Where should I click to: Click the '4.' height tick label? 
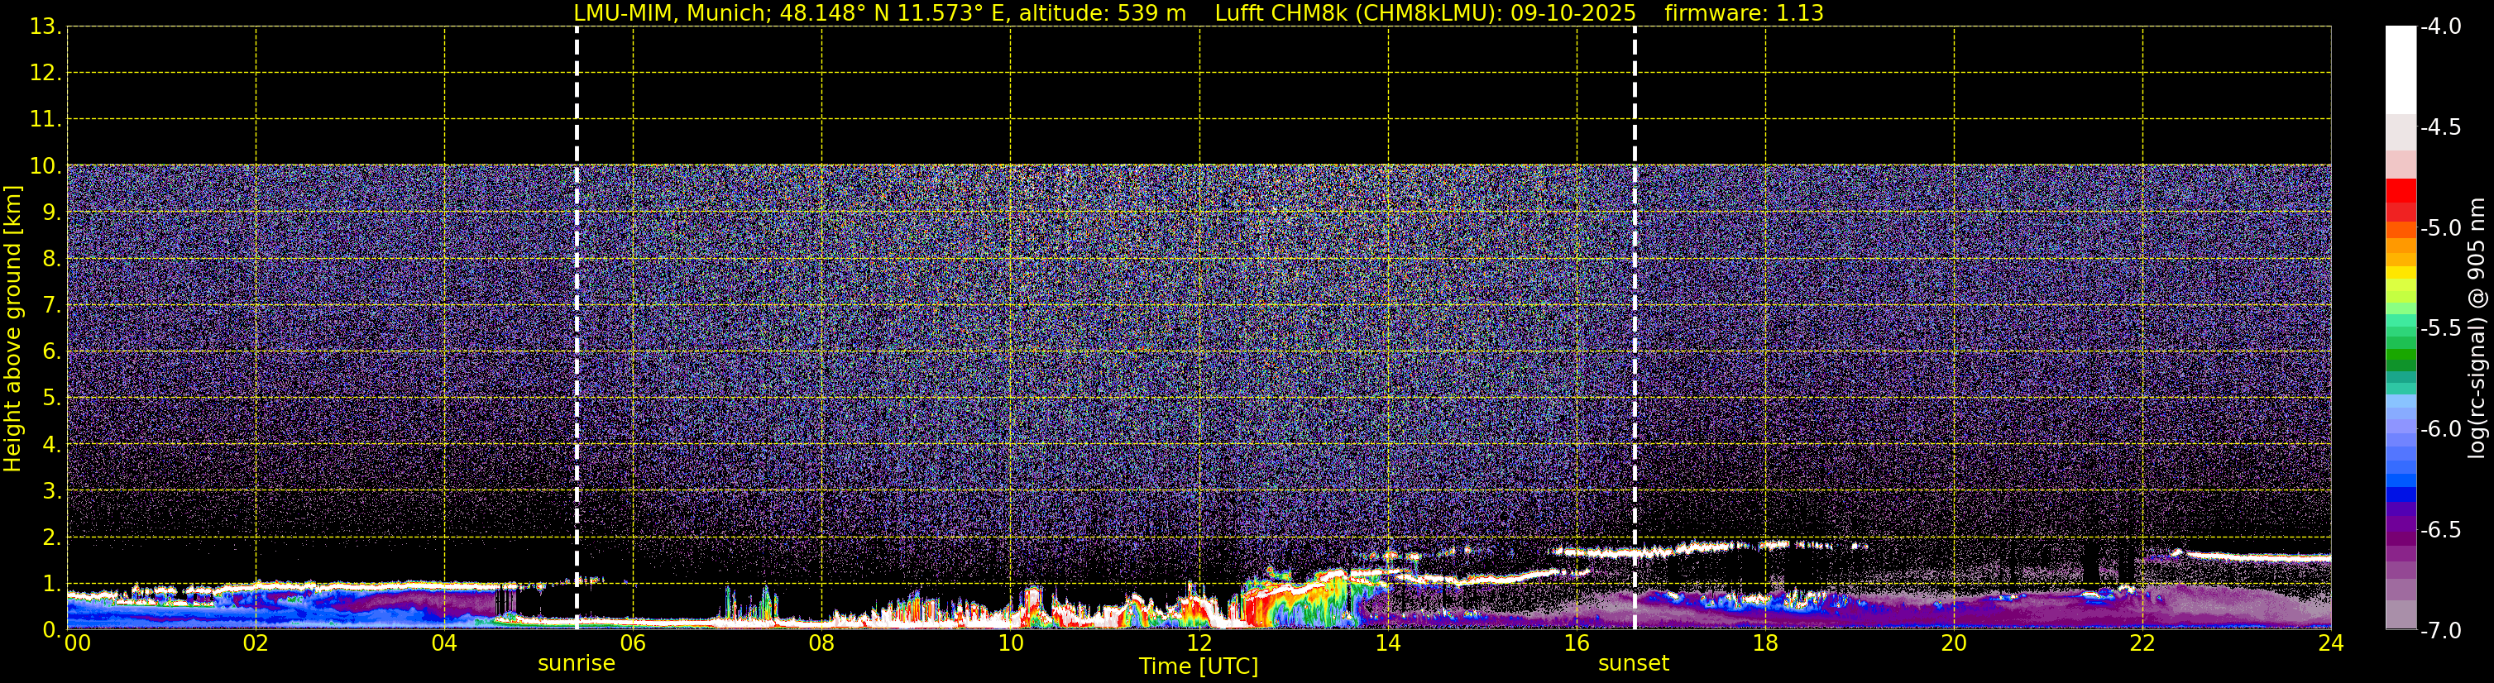[x=52, y=445]
